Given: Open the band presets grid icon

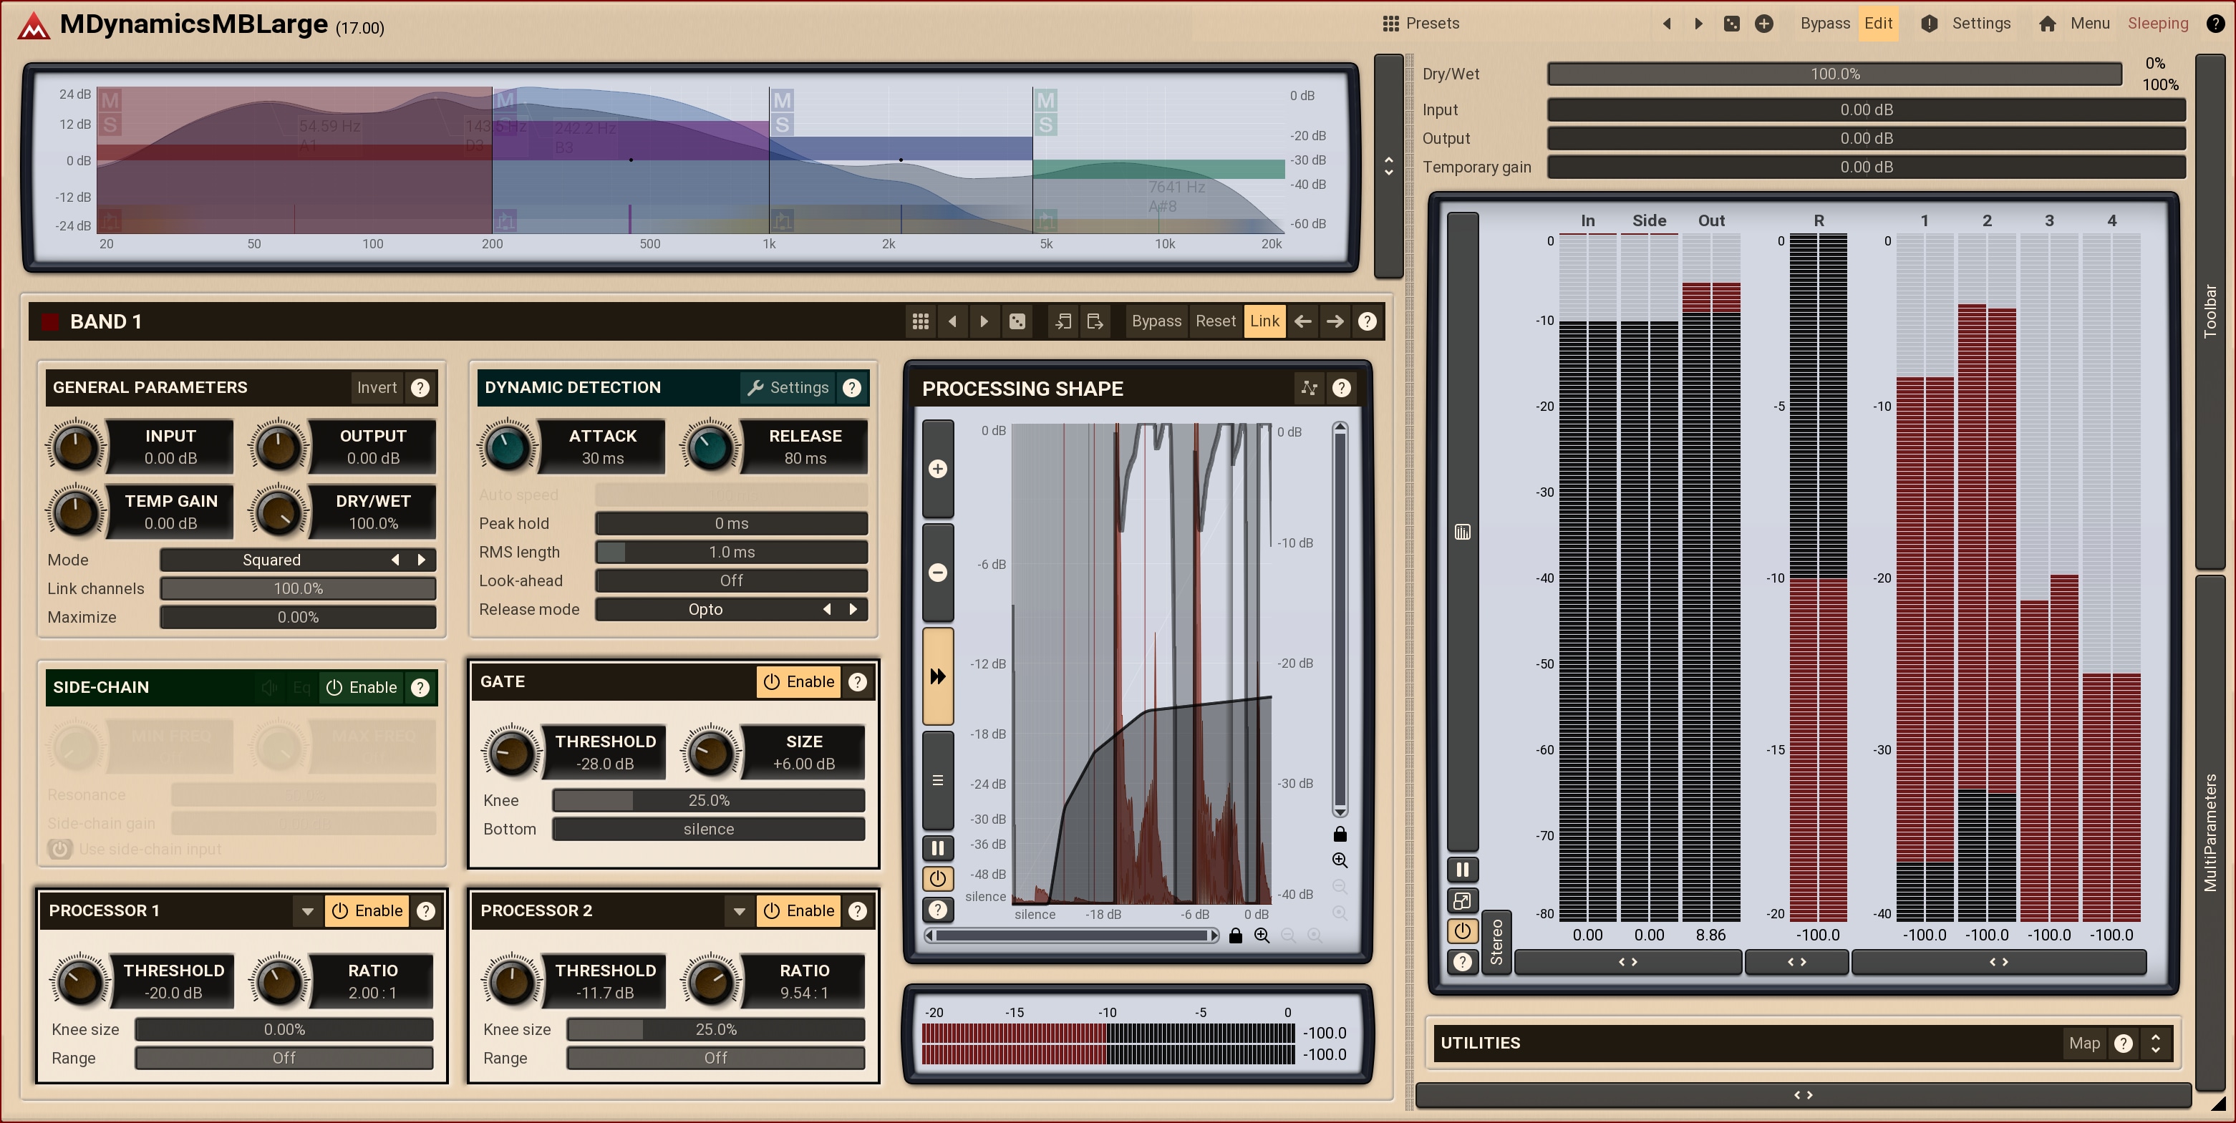Looking at the screenshot, I should tap(920, 321).
